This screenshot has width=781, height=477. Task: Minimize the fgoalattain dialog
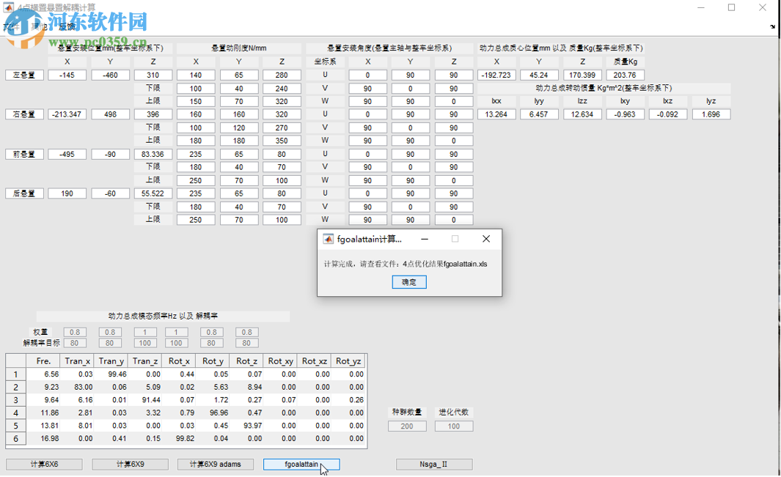click(x=425, y=239)
